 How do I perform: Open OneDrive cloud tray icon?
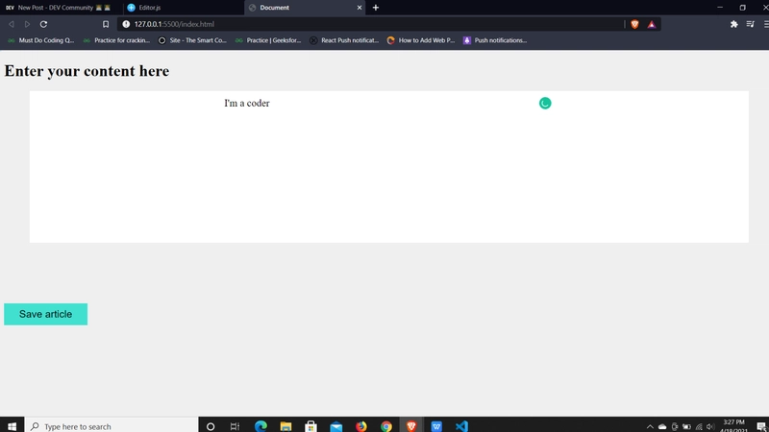[662, 426]
